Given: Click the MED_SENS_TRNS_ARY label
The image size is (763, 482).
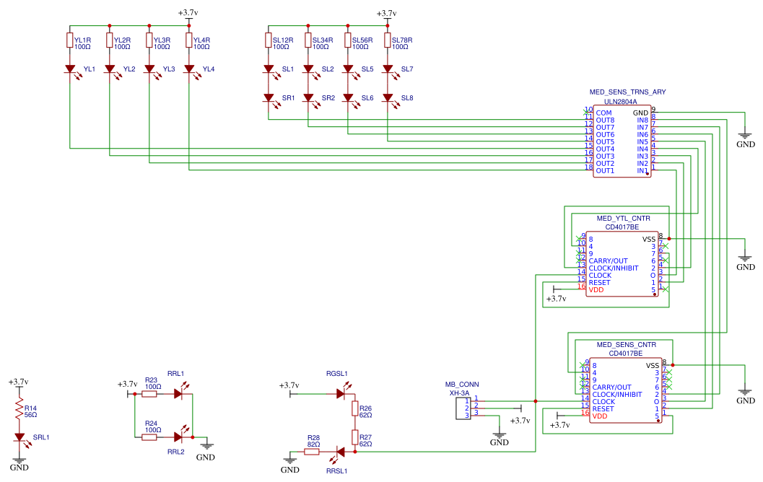Looking at the screenshot, I should (x=627, y=92).
